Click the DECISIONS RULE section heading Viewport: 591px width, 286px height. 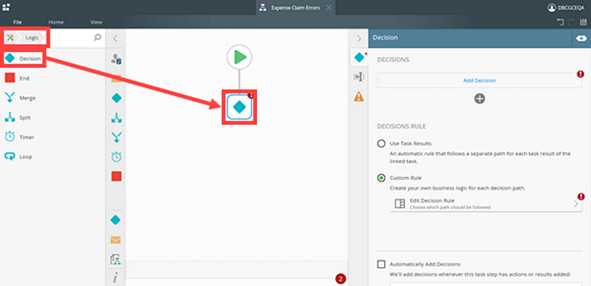(x=401, y=127)
